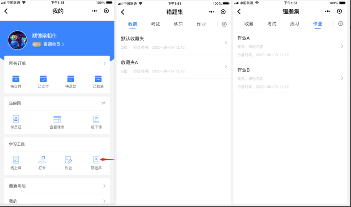Open settings hexagon icon in the right 错题集 screen

(340, 23)
